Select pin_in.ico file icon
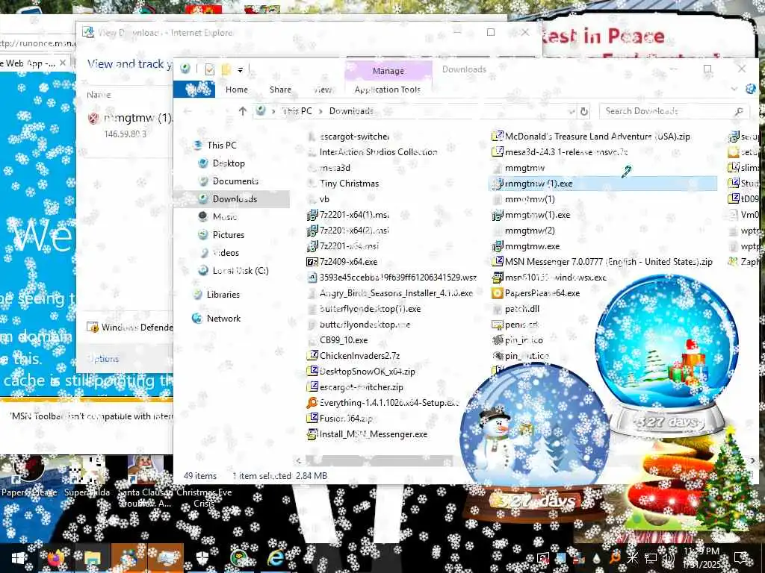Image resolution: width=765 pixels, height=573 pixels. (x=497, y=340)
